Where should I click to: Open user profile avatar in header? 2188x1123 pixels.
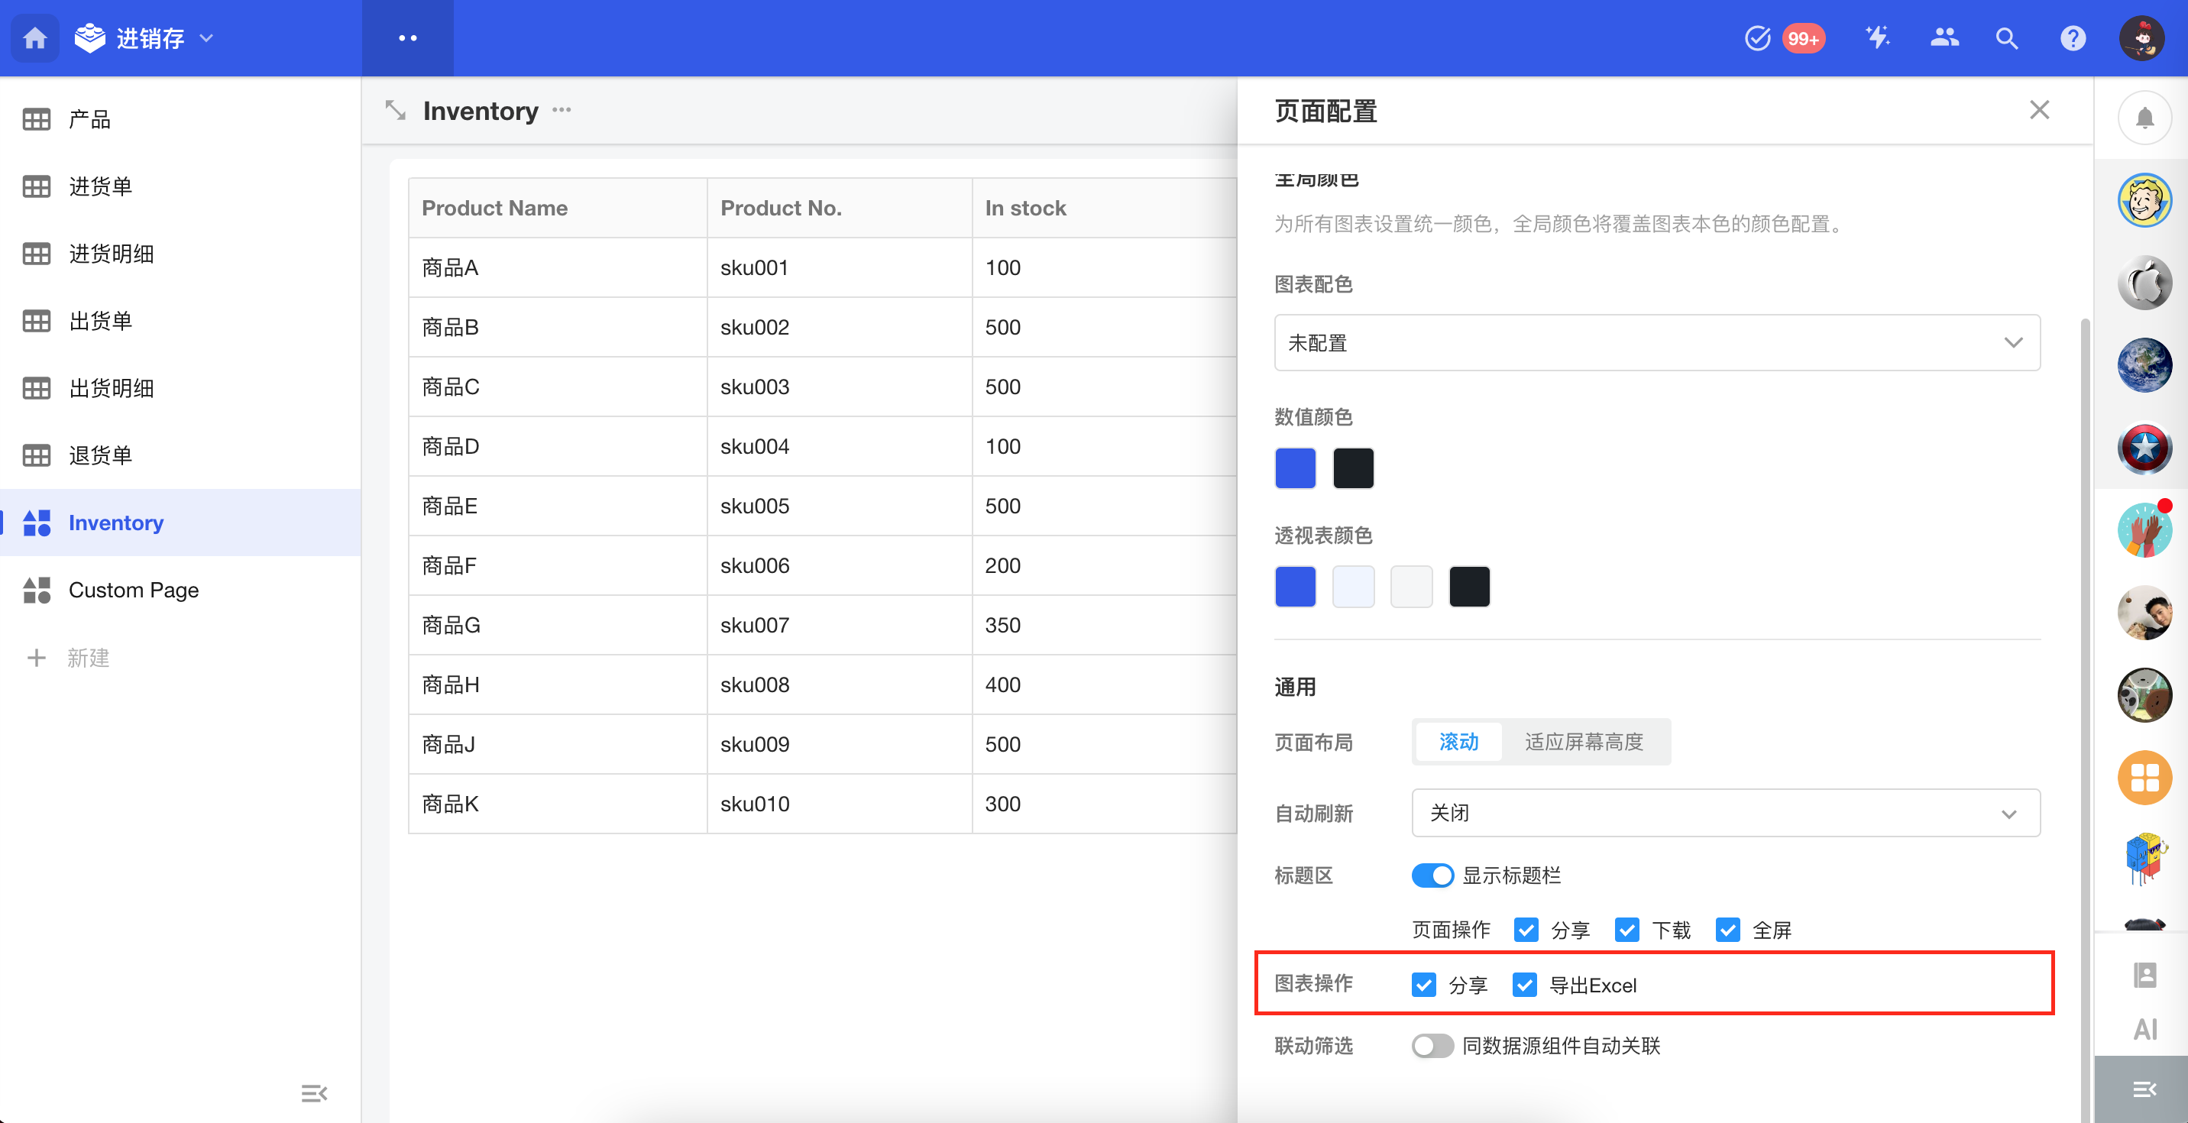point(2142,38)
